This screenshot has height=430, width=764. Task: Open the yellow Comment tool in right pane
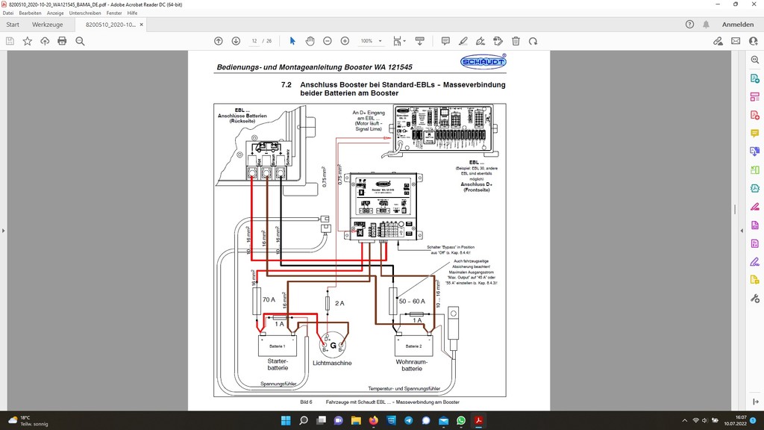755,133
